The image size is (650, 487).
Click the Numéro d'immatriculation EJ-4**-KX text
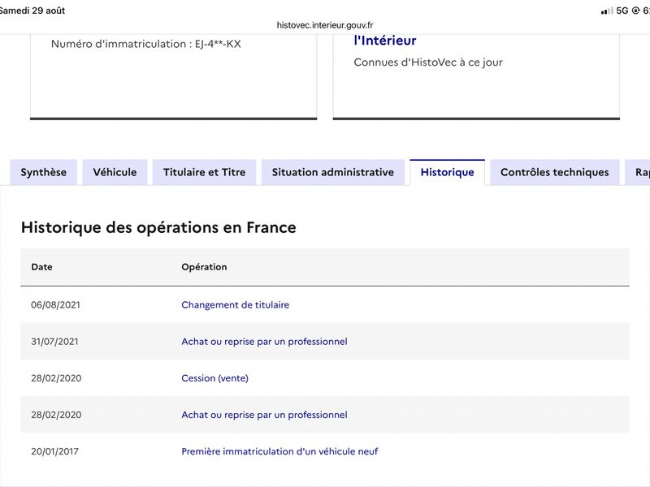click(146, 44)
